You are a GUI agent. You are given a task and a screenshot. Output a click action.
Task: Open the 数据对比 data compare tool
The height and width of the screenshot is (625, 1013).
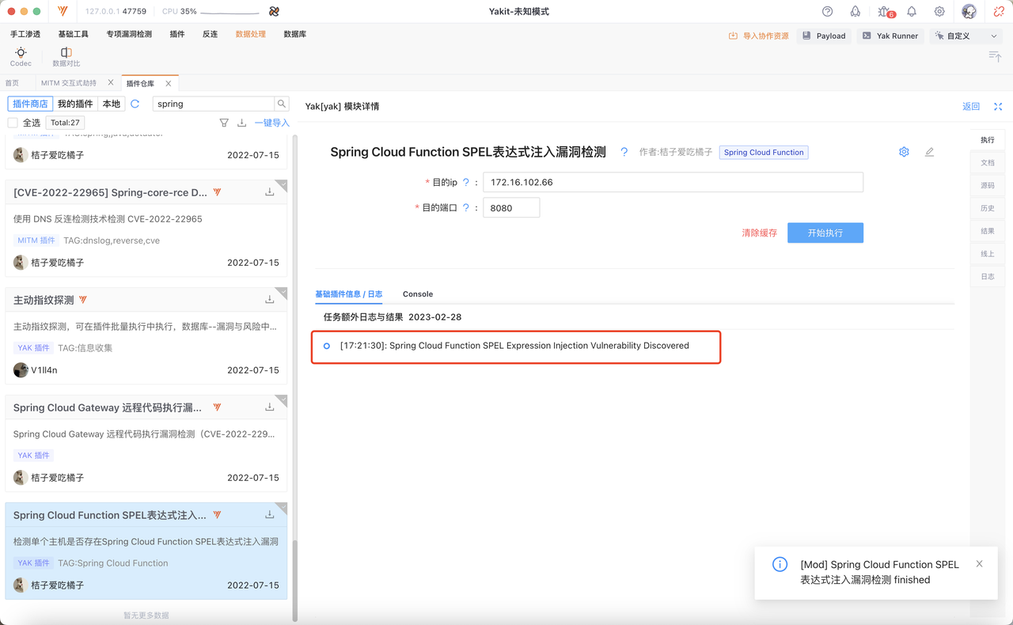[66, 56]
